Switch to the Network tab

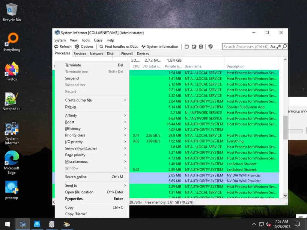pos(96,54)
